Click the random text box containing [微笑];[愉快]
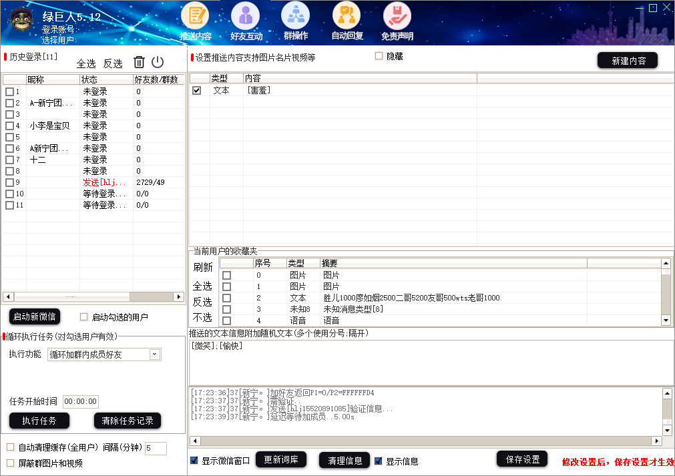Viewport: 675px width, 476px height. (x=431, y=362)
